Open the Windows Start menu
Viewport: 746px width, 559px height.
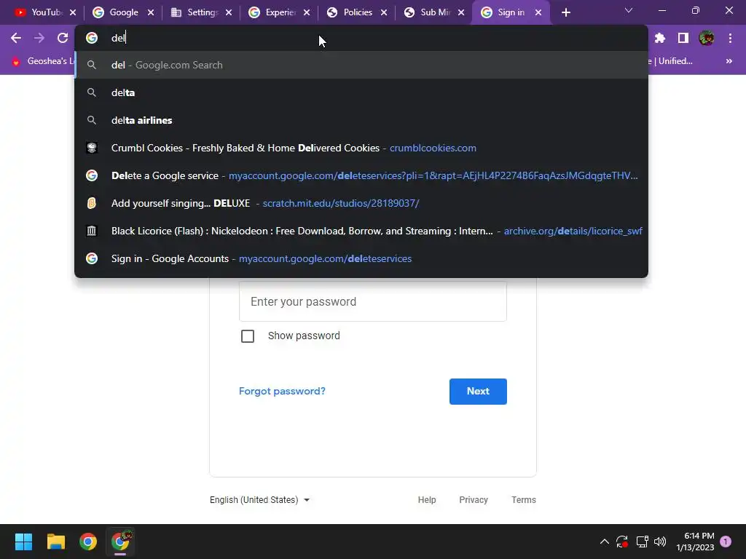point(23,542)
